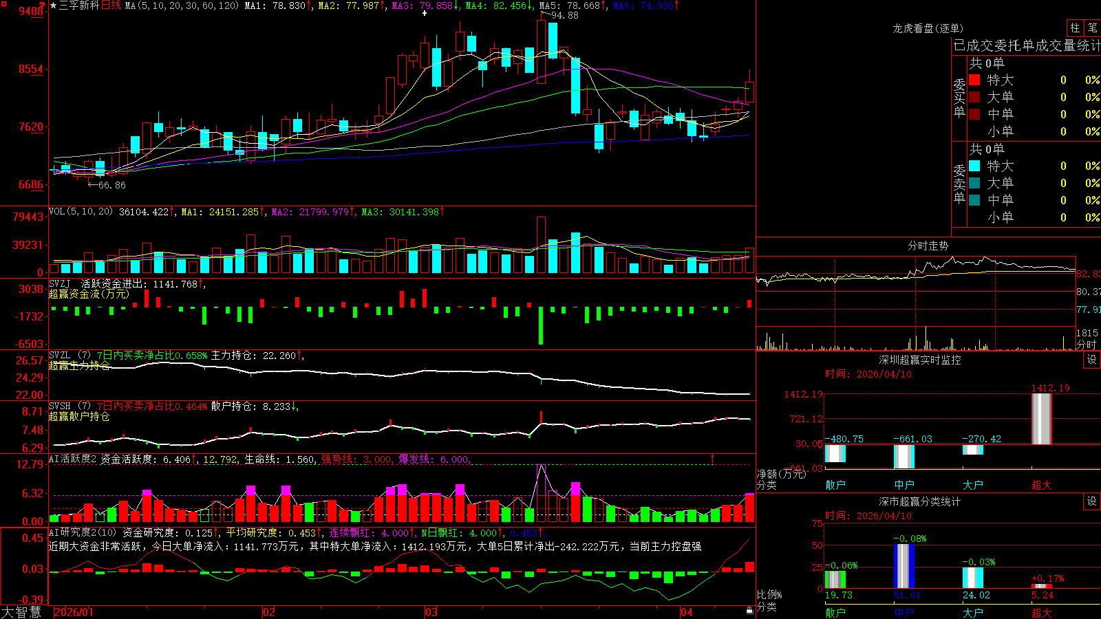Open 设 settings for 深圳超赢实时监控 panel

coord(1092,360)
